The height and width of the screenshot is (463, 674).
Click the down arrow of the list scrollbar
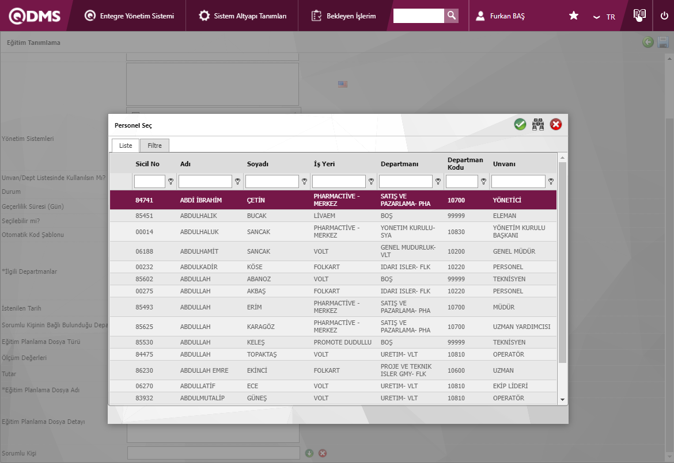tap(562, 400)
